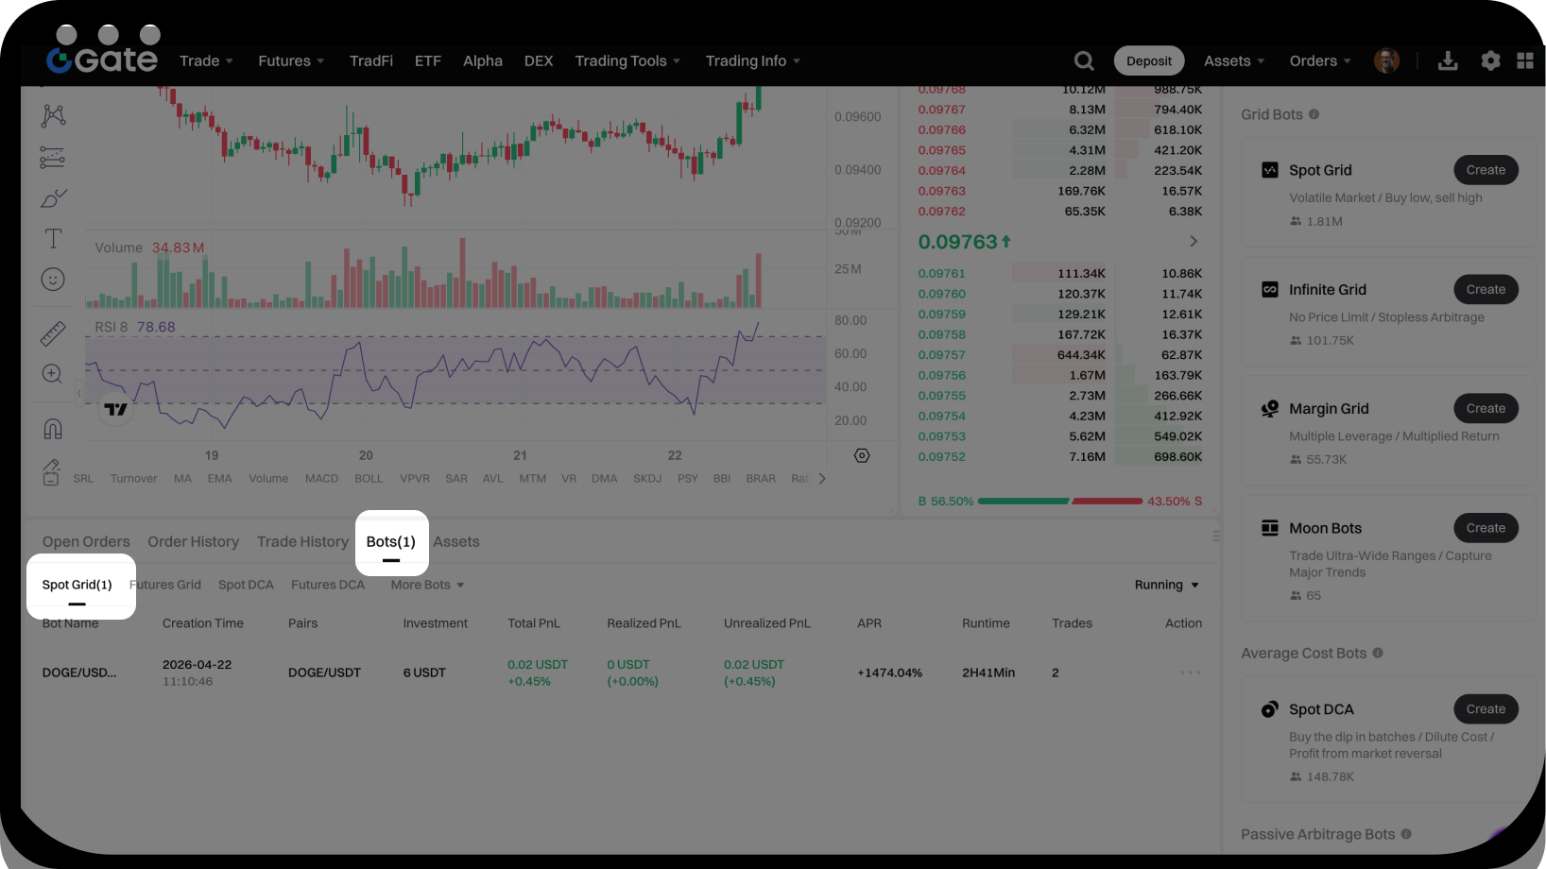Open the settings gear icon
The image size is (1546, 869).
[1490, 61]
